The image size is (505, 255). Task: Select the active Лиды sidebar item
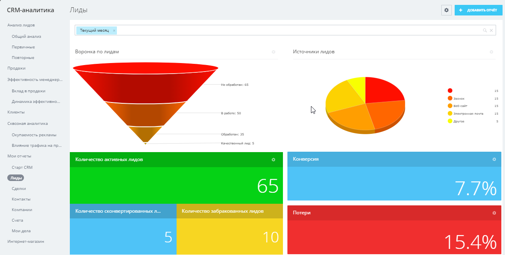(15, 178)
